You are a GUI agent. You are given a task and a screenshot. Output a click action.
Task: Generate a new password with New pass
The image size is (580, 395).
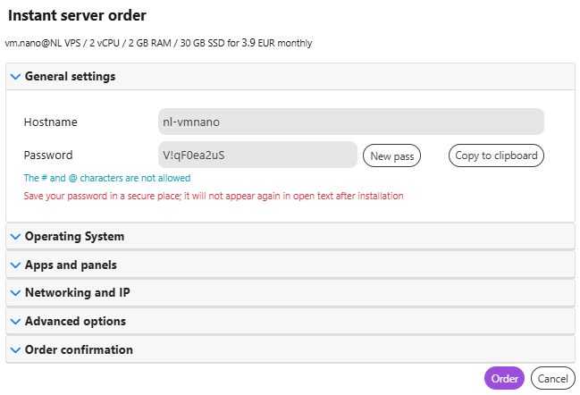coord(391,155)
